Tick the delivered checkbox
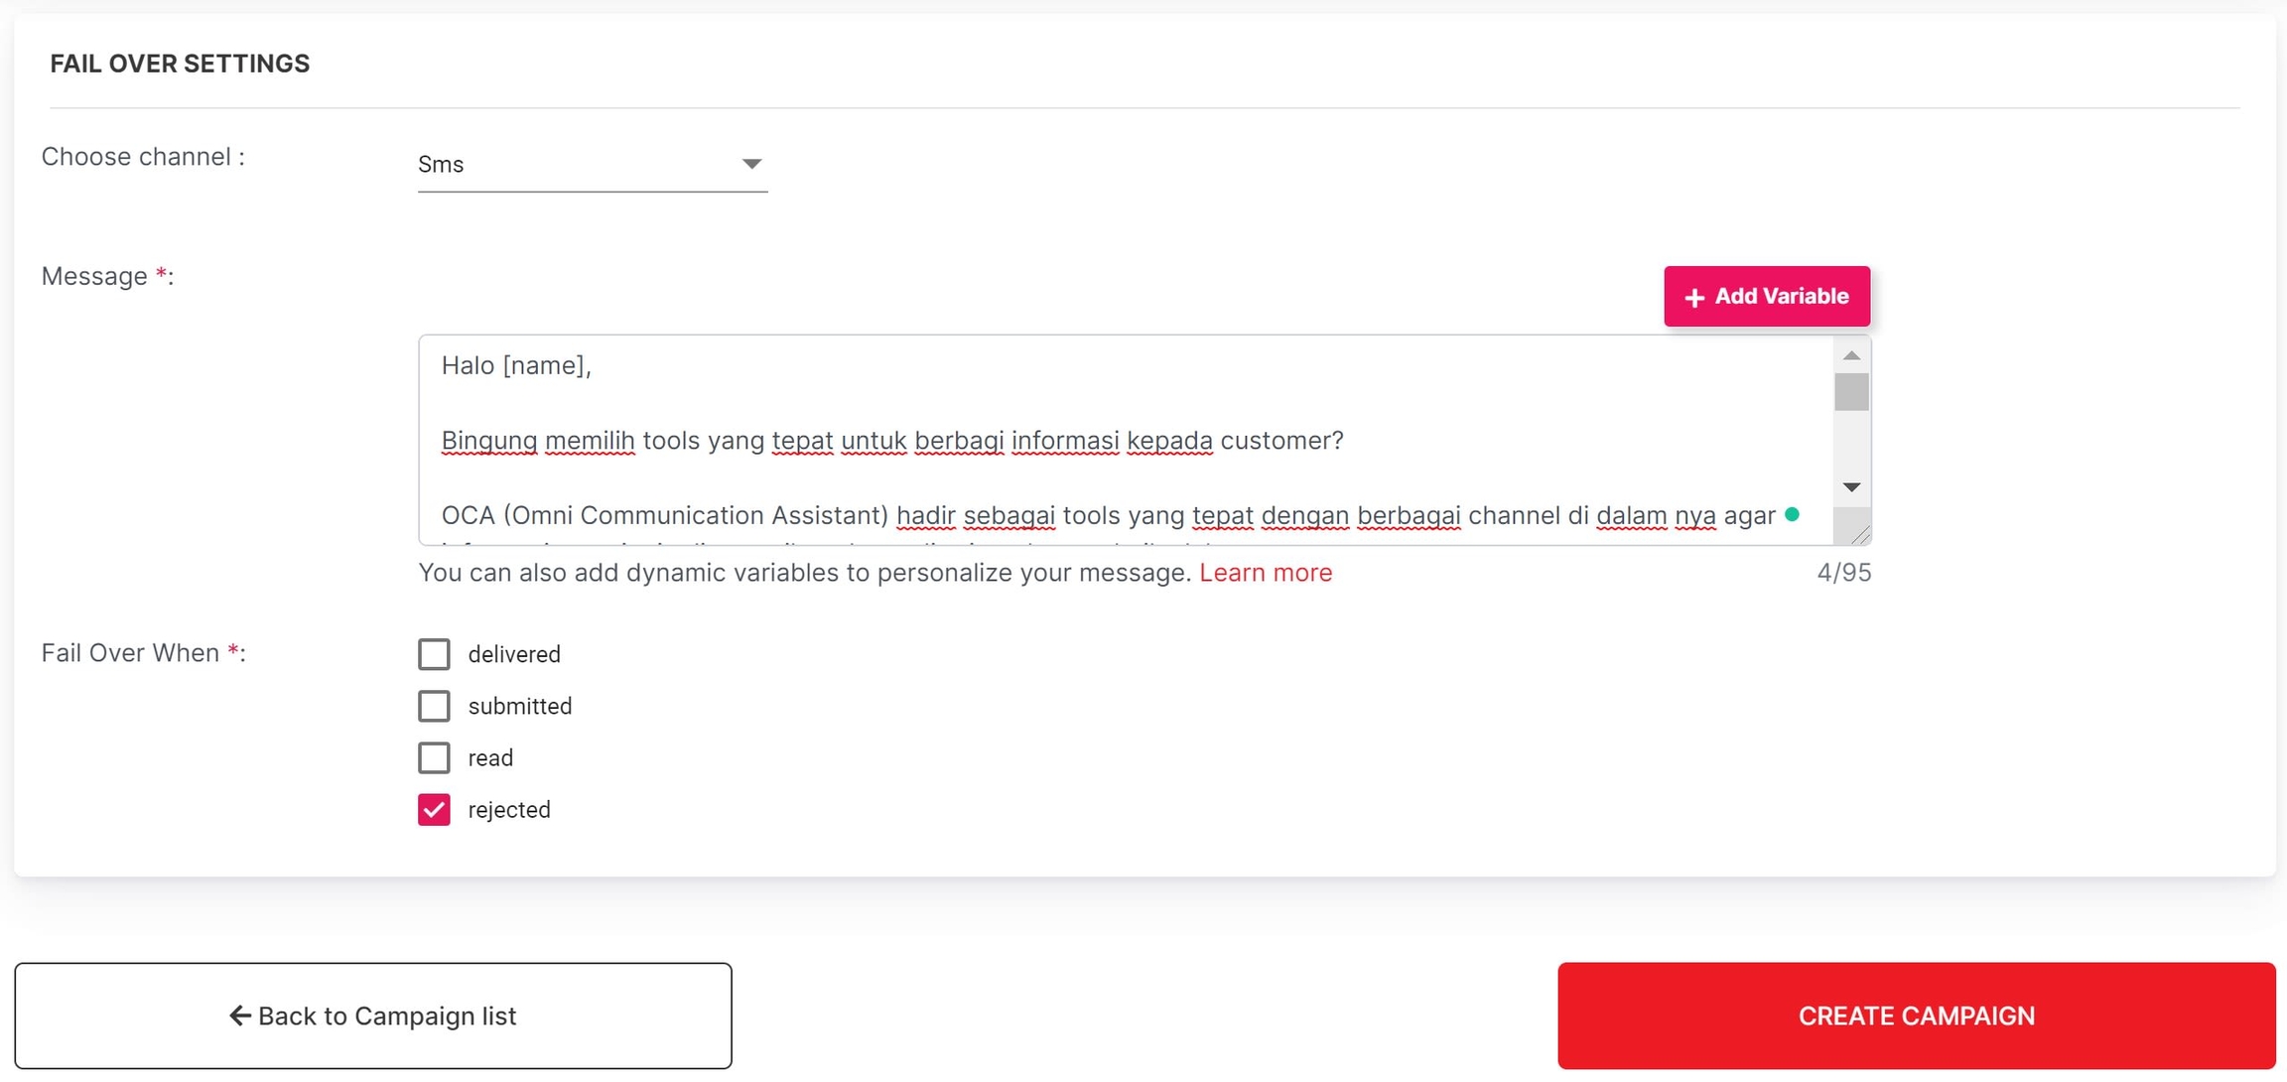2287x1082 pixels. pyautogui.click(x=434, y=654)
